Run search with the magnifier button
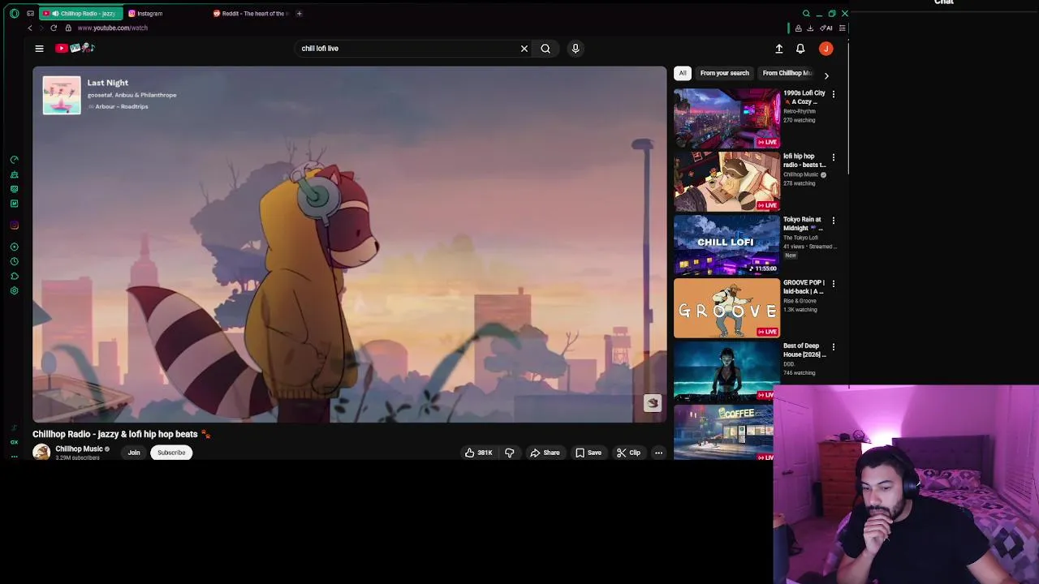Screen dimensions: 1039x584 click(545, 49)
